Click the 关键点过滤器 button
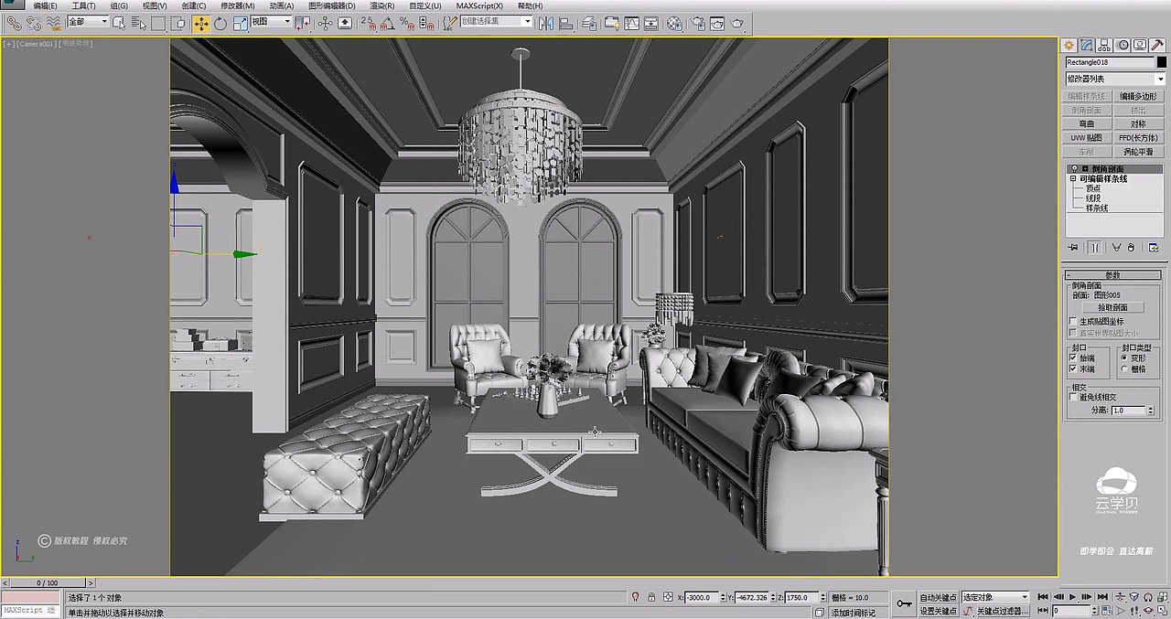 point(1002,611)
